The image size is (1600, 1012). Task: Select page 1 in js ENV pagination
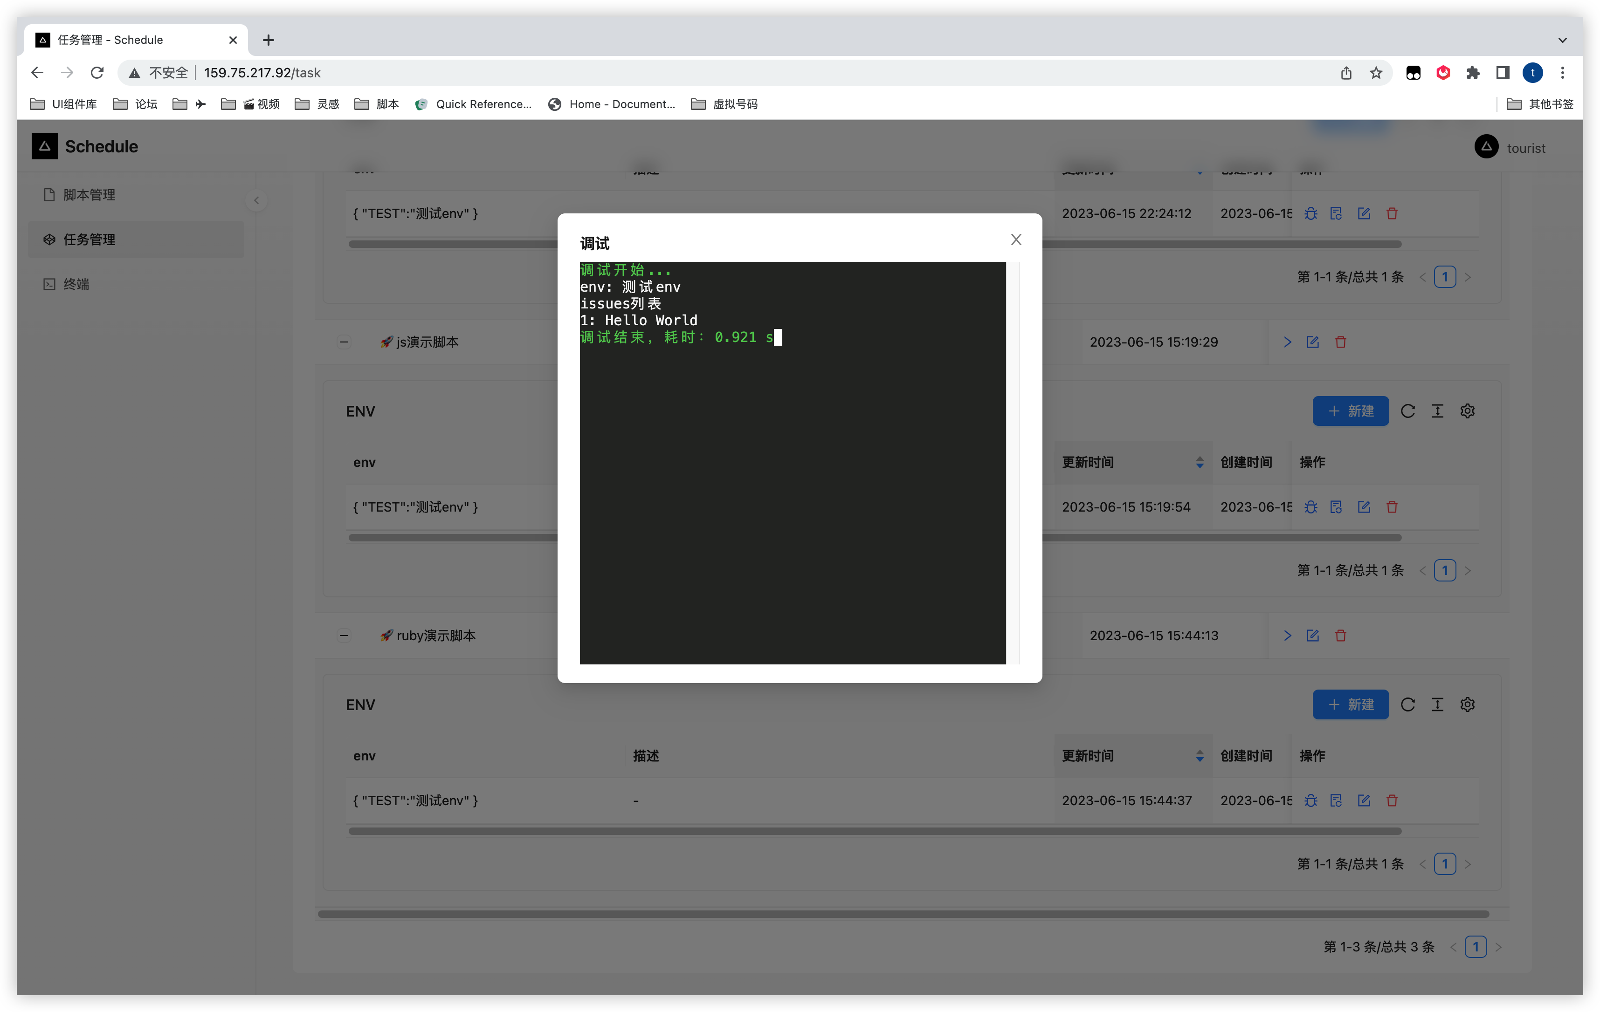pyautogui.click(x=1445, y=570)
